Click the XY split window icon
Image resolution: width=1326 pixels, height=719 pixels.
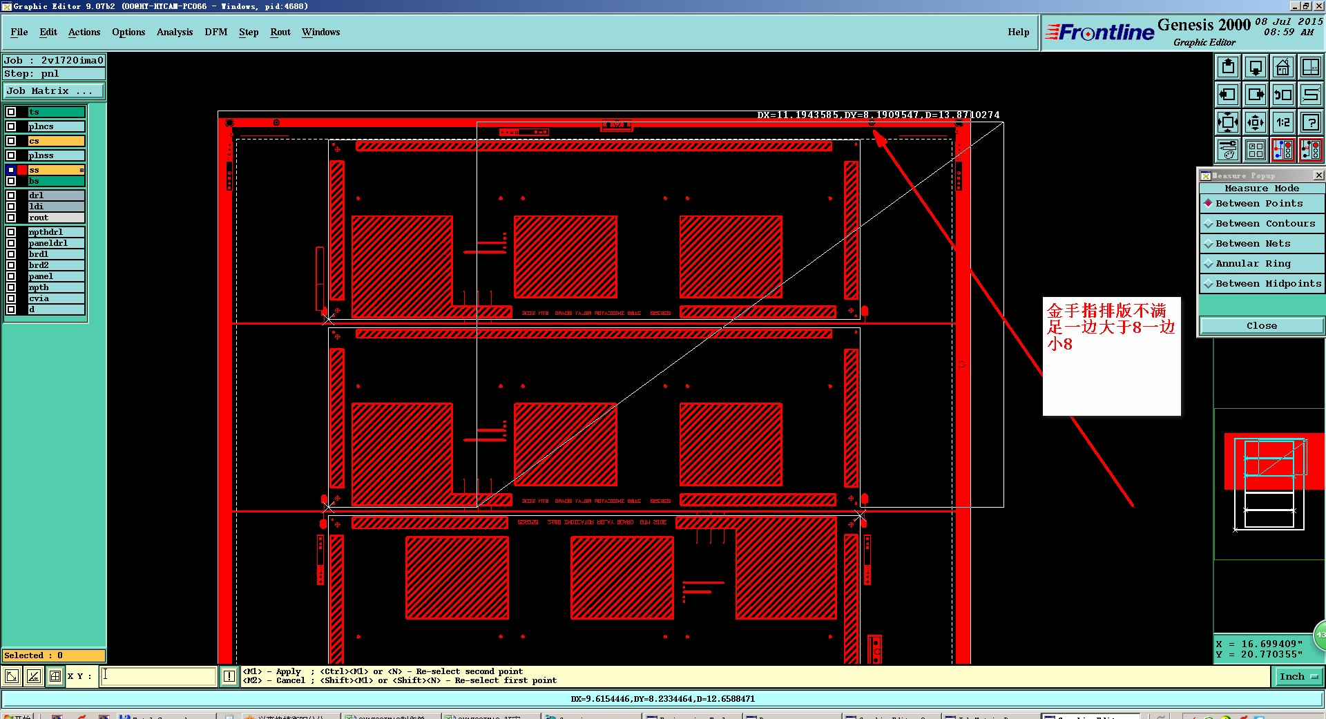[x=1311, y=67]
